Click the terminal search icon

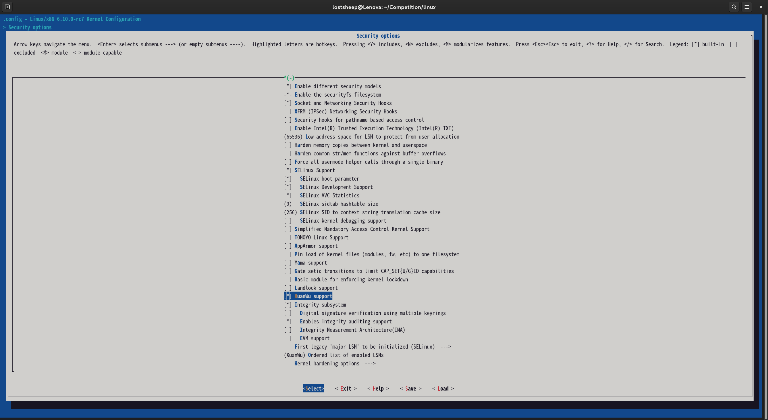point(734,7)
